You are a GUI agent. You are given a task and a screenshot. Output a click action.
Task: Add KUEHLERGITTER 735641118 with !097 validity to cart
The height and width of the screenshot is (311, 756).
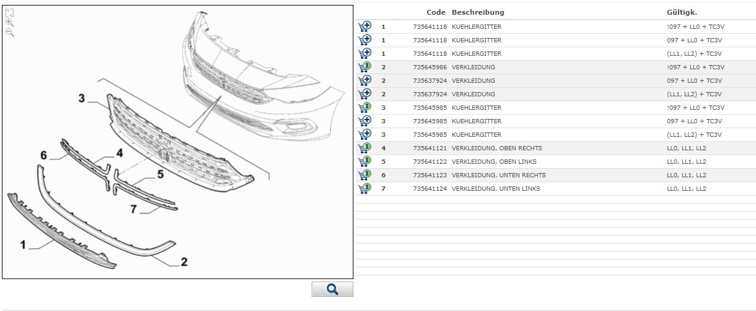pos(365,26)
